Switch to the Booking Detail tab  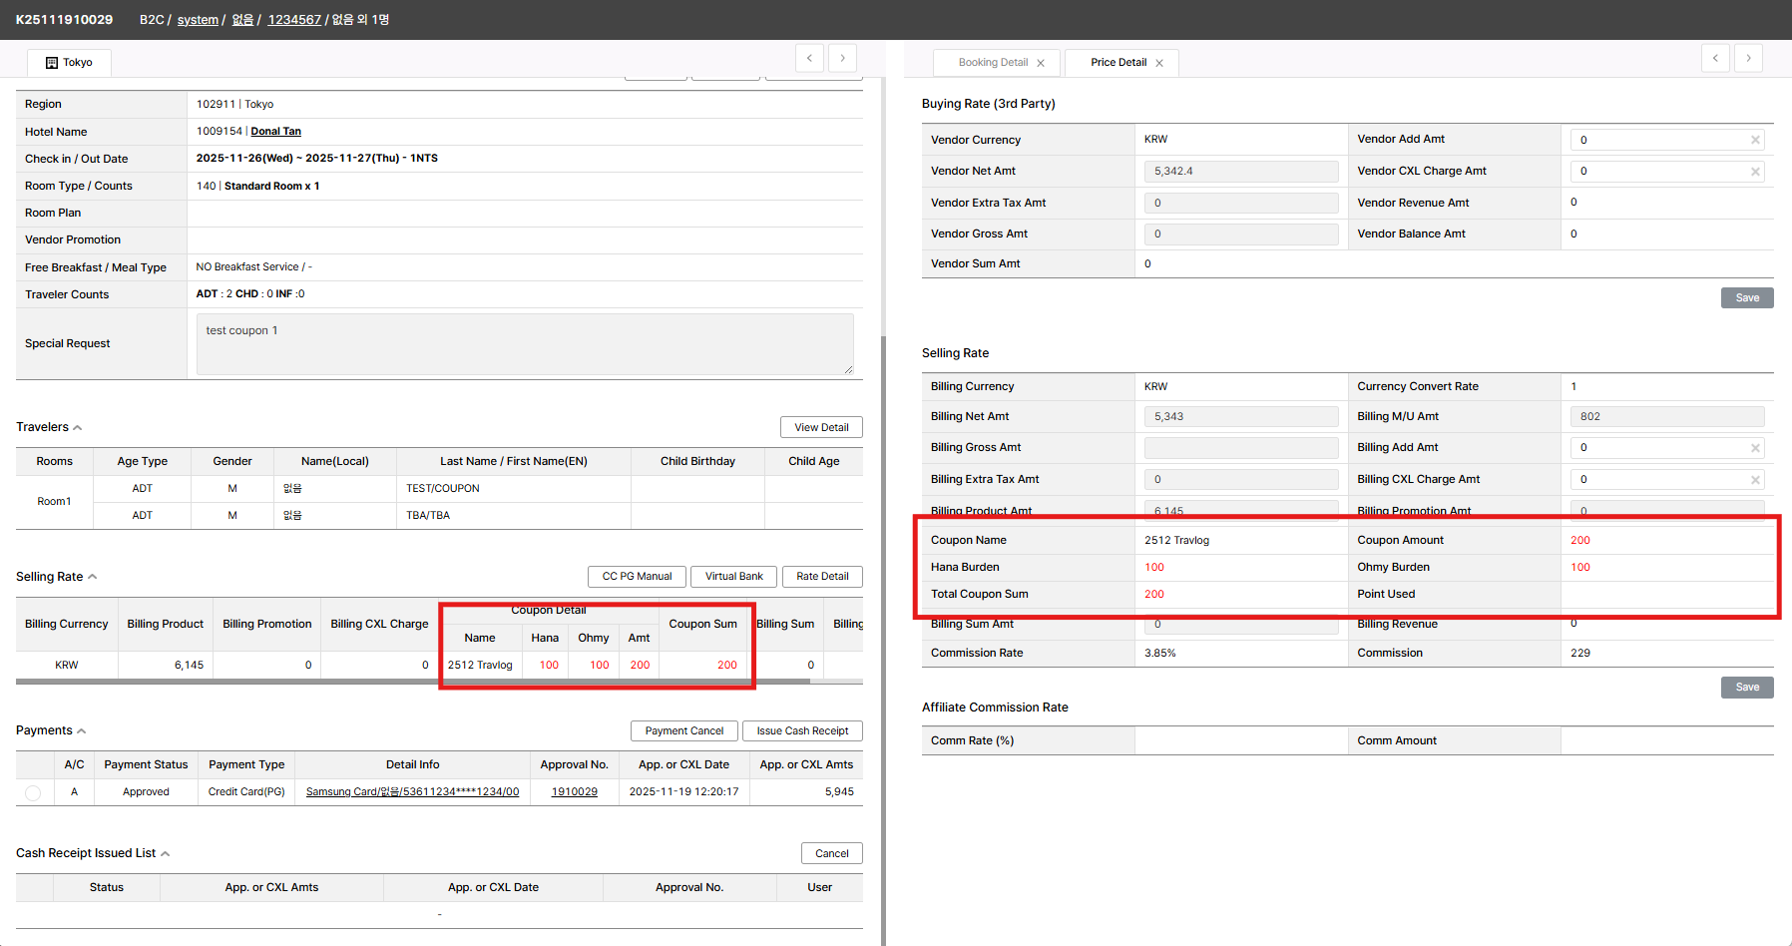click(992, 63)
